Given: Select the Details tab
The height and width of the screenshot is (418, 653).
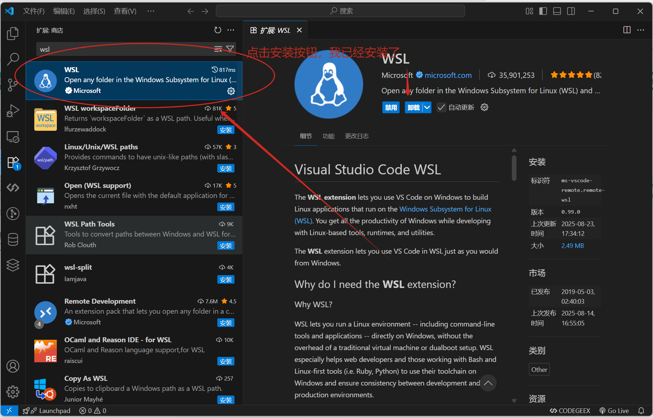Looking at the screenshot, I should [x=306, y=136].
